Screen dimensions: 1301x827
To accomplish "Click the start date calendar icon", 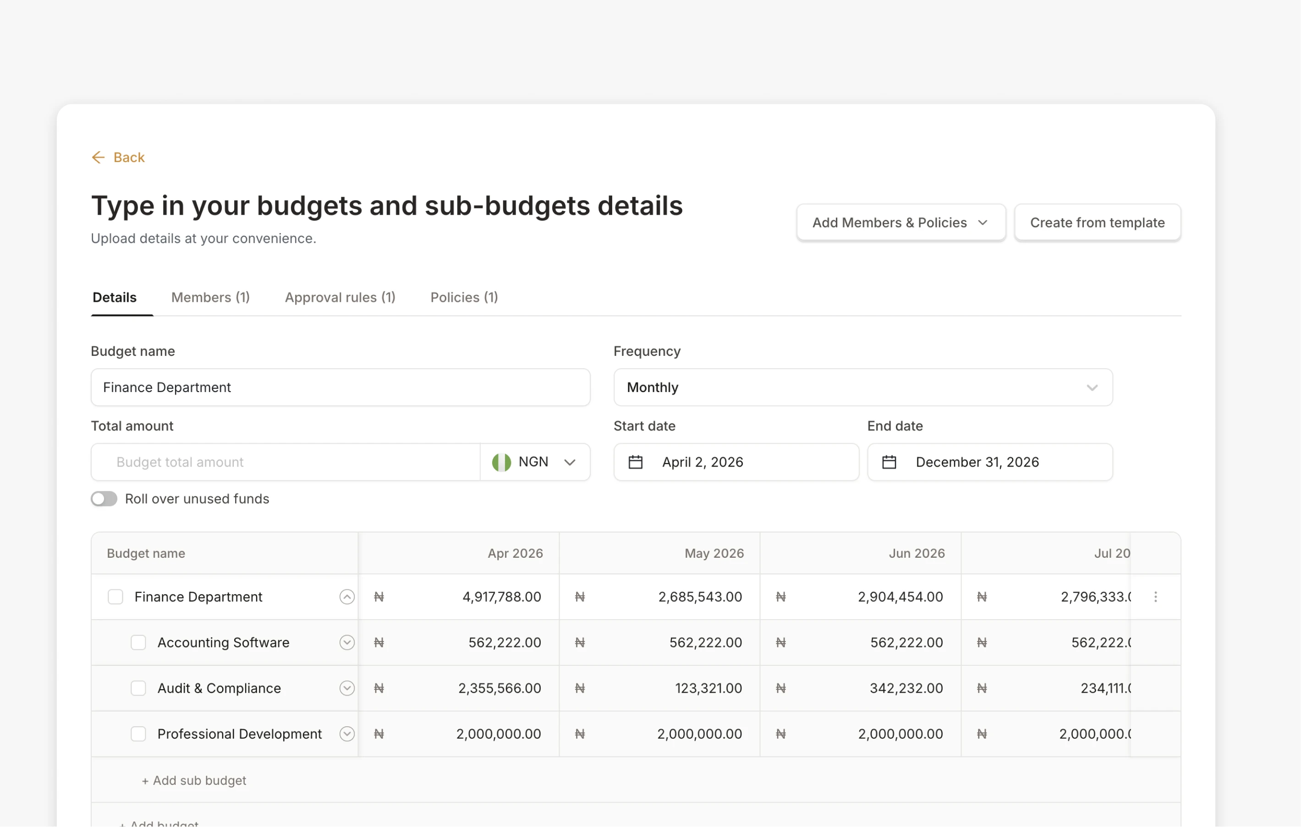I will (635, 462).
